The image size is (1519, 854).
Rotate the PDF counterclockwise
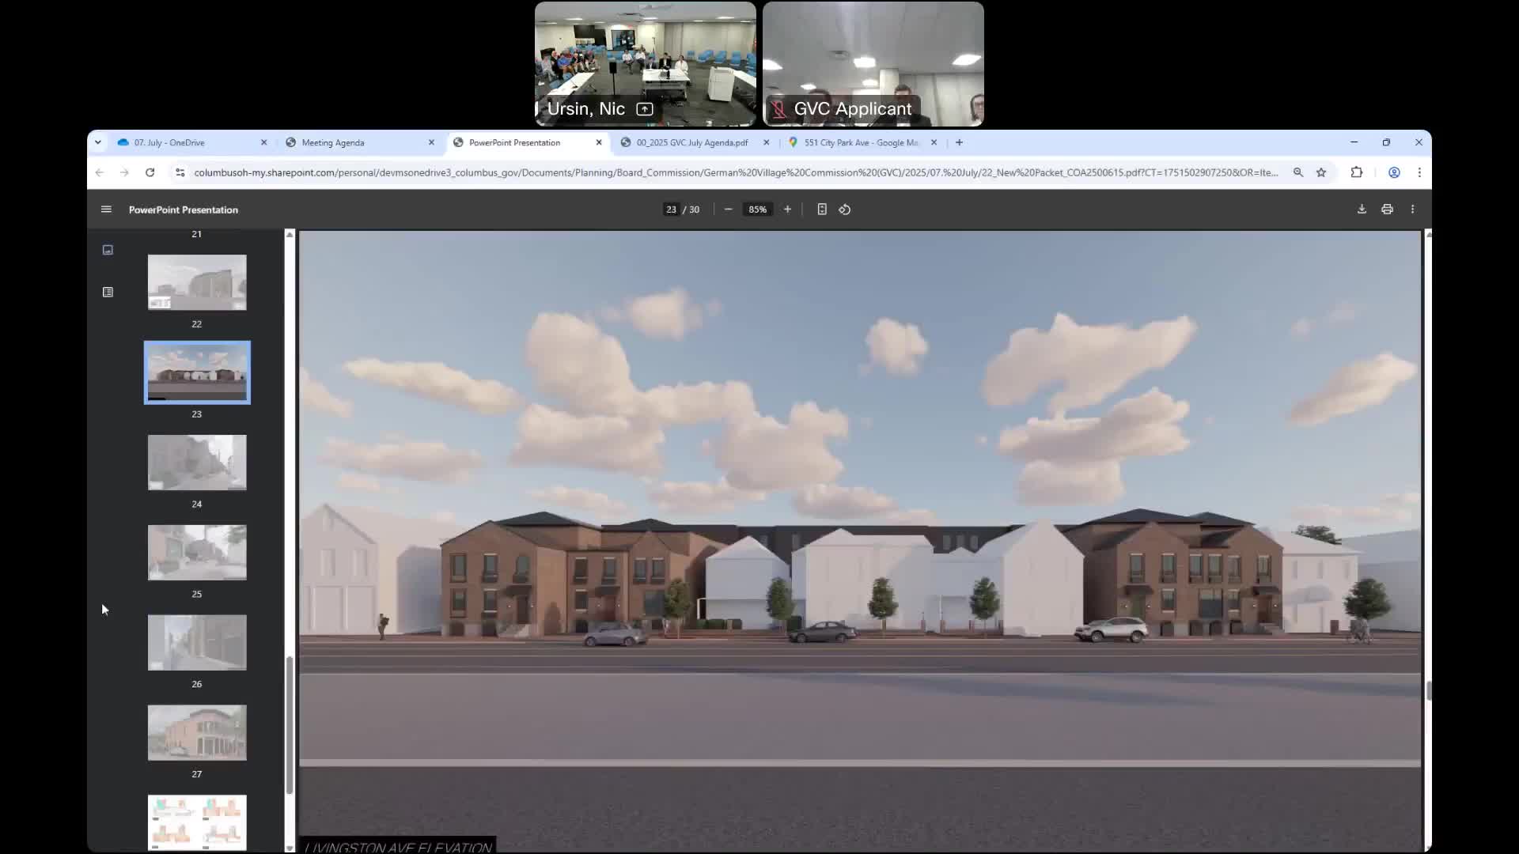click(845, 210)
